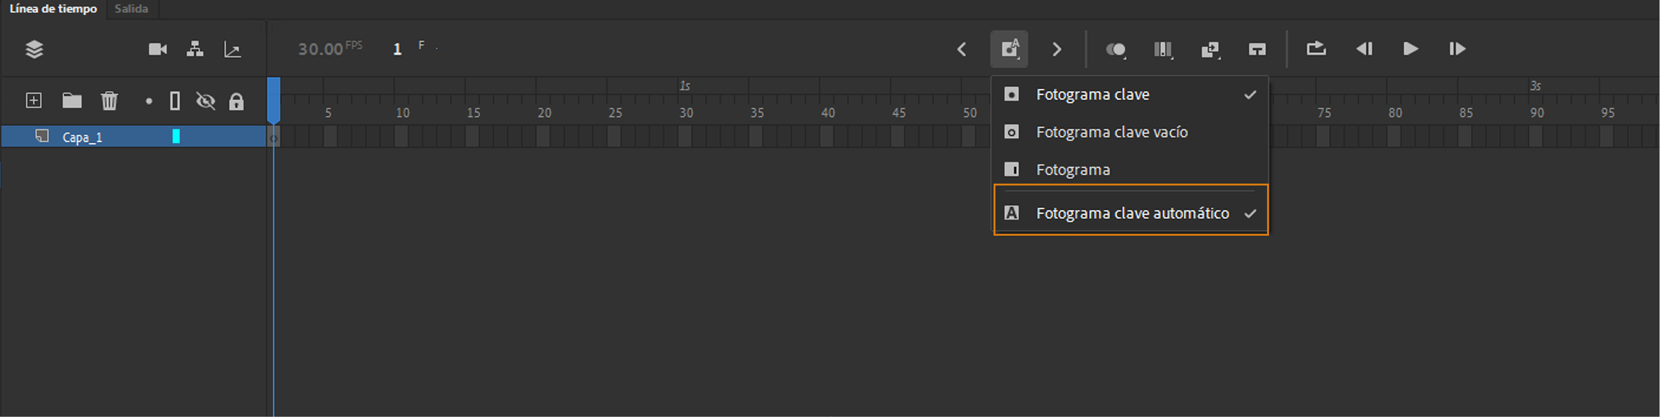This screenshot has height=417, width=1660.
Task: Click the Capa_1 cyan color swatch
Action: pyautogui.click(x=176, y=137)
